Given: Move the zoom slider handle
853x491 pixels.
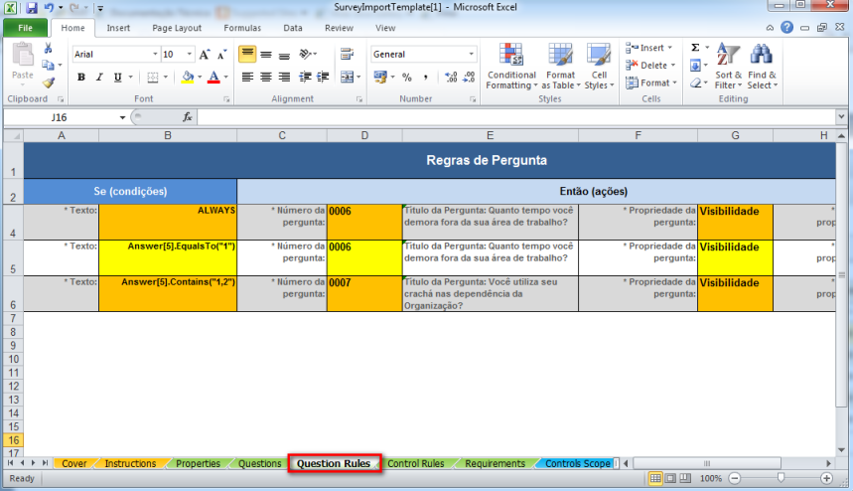Looking at the screenshot, I should 781,478.
